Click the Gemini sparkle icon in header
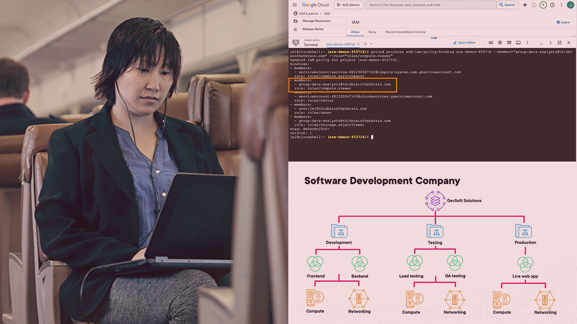The height and width of the screenshot is (324, 577). 525,5
